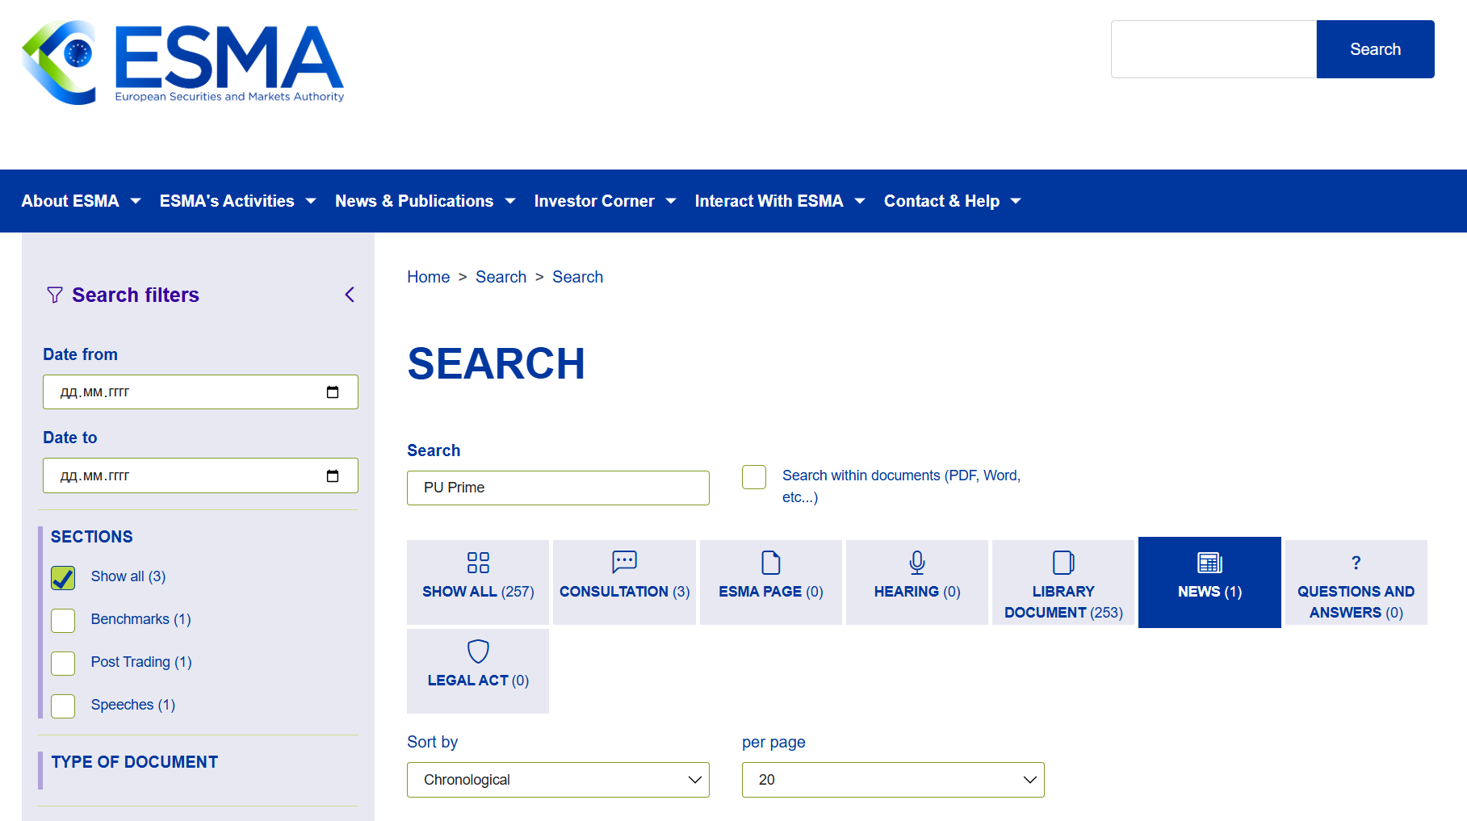The image size is (1467, 821).
Task: Click the News newspaper icon
Action: [1209, 563]
